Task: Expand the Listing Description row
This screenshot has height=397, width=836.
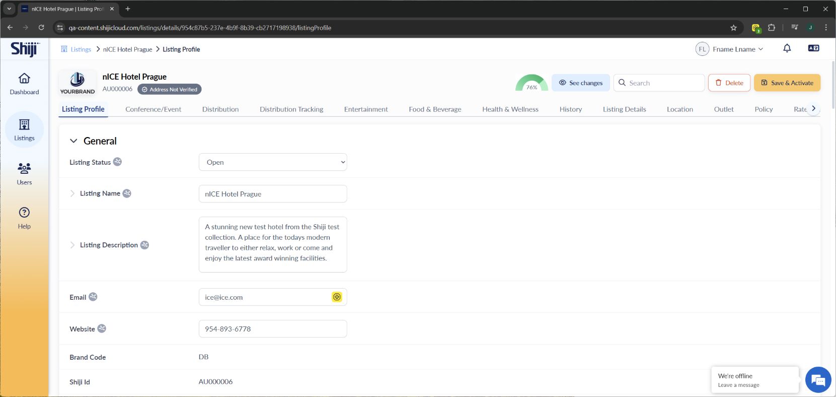Action: [72, 245]
